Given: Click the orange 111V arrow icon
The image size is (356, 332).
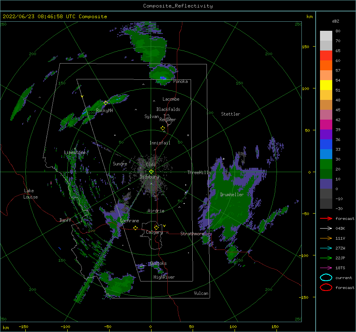Looking at the screenshot, I should point(326,238).
